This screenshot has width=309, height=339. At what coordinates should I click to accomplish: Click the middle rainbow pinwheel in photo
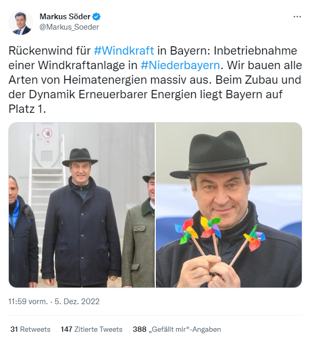point(210,227)
